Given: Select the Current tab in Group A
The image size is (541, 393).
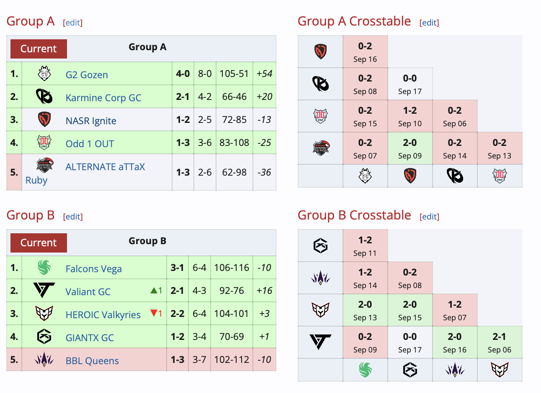Looking at the screenshot, I should pos(39,49).
